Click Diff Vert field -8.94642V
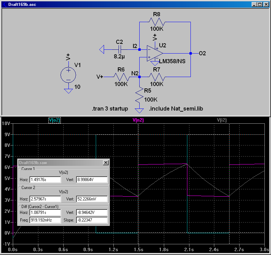Image resolution: width=271 pixels, height=255 pixels. (92, 212)
